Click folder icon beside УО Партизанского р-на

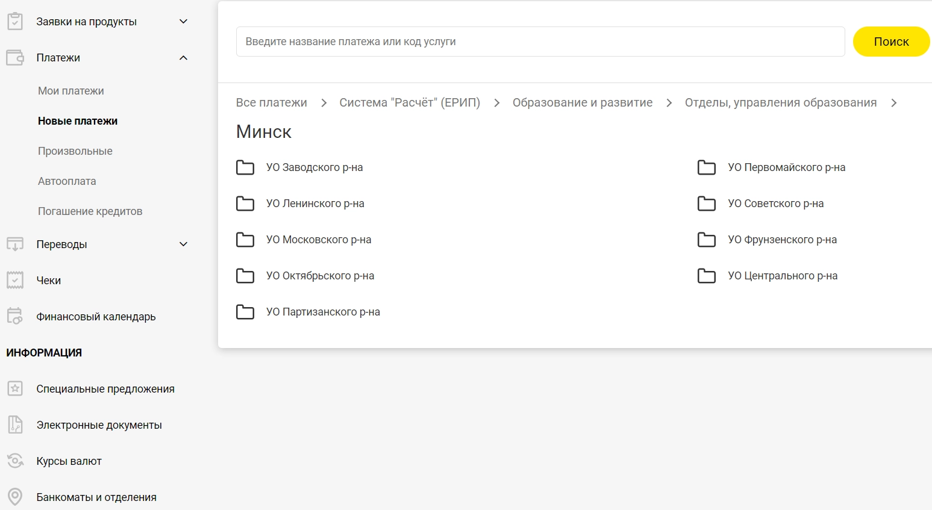(245, 312)
